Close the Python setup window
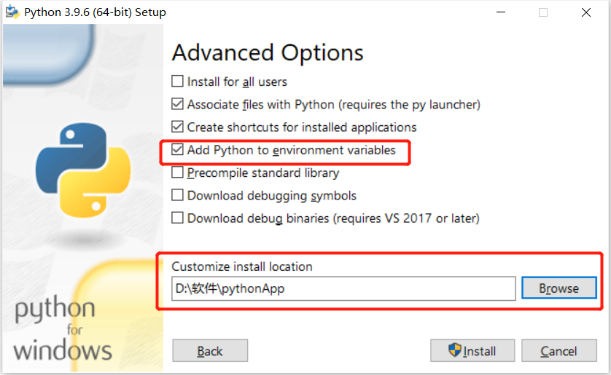Viewport: 611px width, 375px height. [x=585, y=12]
